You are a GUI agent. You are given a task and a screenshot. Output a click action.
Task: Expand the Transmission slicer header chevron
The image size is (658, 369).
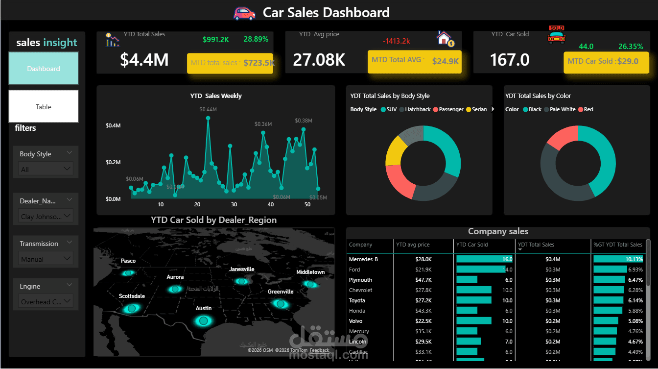(69, 242)
